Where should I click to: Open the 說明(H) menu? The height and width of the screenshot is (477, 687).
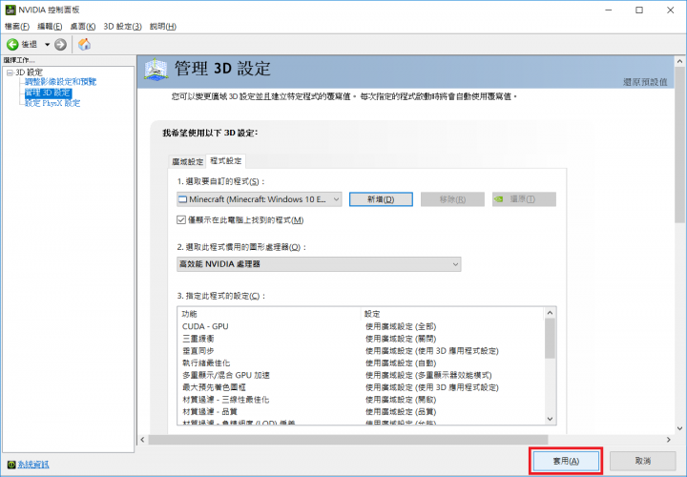point(163,27)
